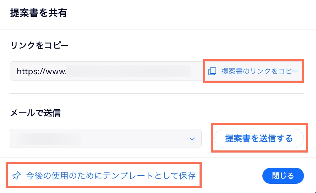Click the 'https://www.' text in the link box
Viewport: 316px width, 193px height.
(42, 71)
